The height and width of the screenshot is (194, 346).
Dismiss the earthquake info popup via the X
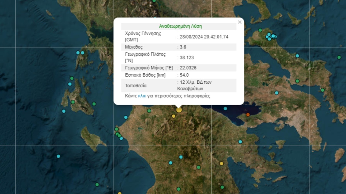[x=240, y=22]
